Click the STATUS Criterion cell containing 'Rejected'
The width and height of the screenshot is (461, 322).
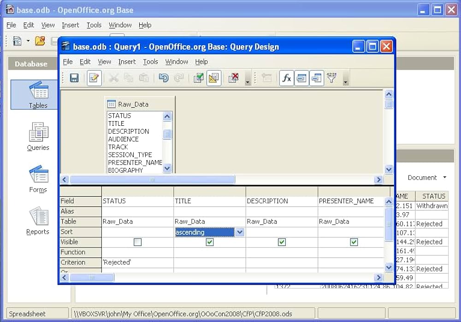tap(137, 262)
